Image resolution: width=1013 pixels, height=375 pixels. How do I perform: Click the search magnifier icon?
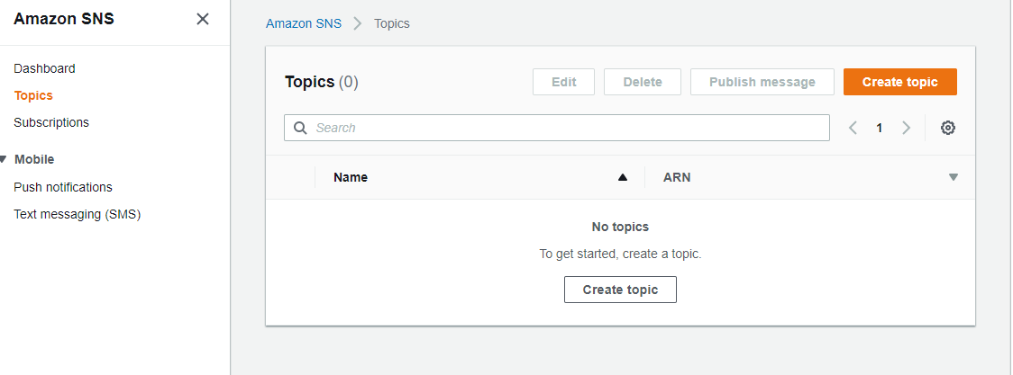tap(300, 128)
